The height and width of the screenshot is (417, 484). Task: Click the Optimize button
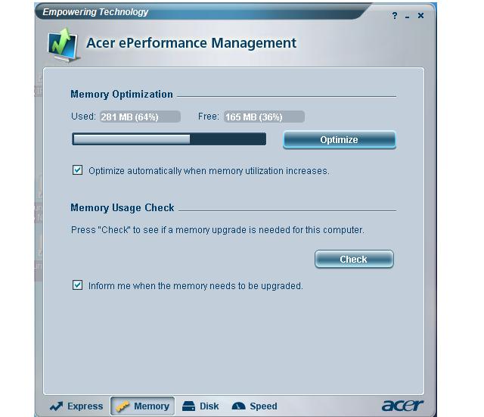340,139
